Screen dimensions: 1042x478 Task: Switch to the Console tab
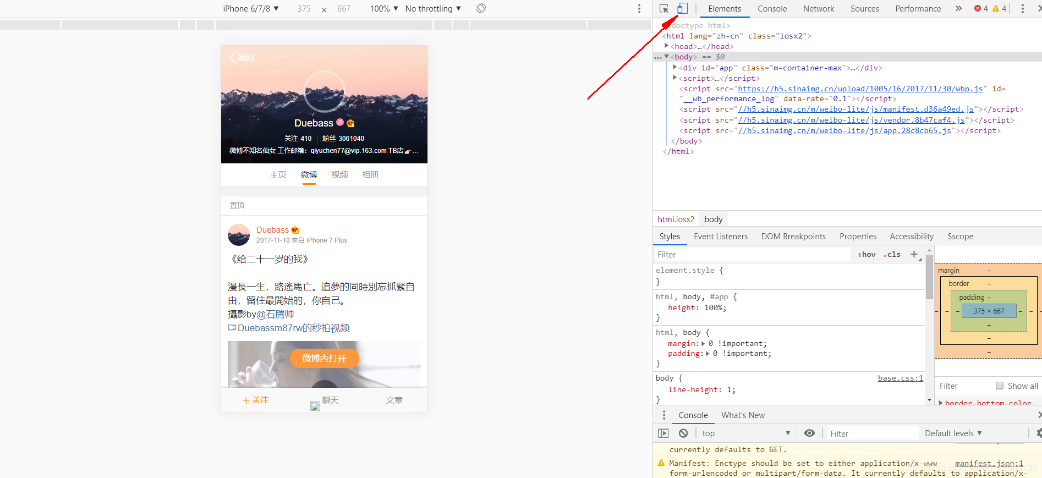772,8
